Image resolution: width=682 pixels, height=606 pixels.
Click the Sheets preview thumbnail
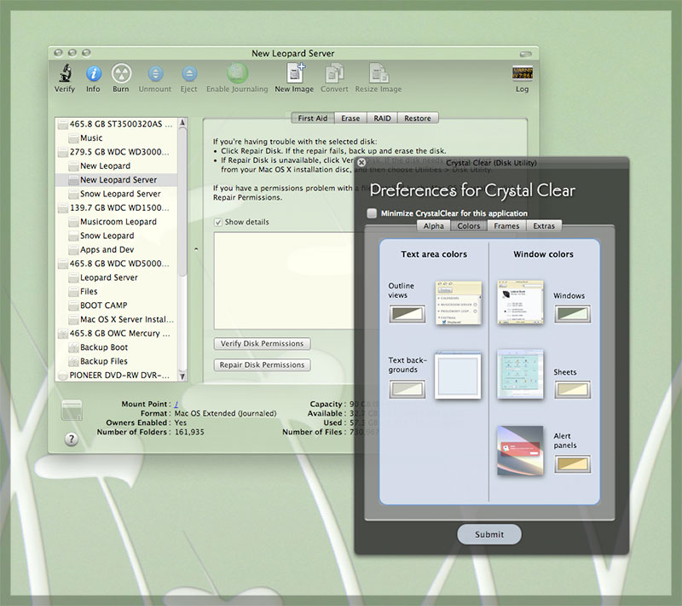point(520,375)
